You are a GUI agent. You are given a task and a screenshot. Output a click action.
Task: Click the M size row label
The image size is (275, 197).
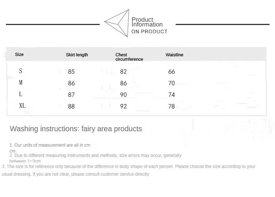(x=21, y=82)
